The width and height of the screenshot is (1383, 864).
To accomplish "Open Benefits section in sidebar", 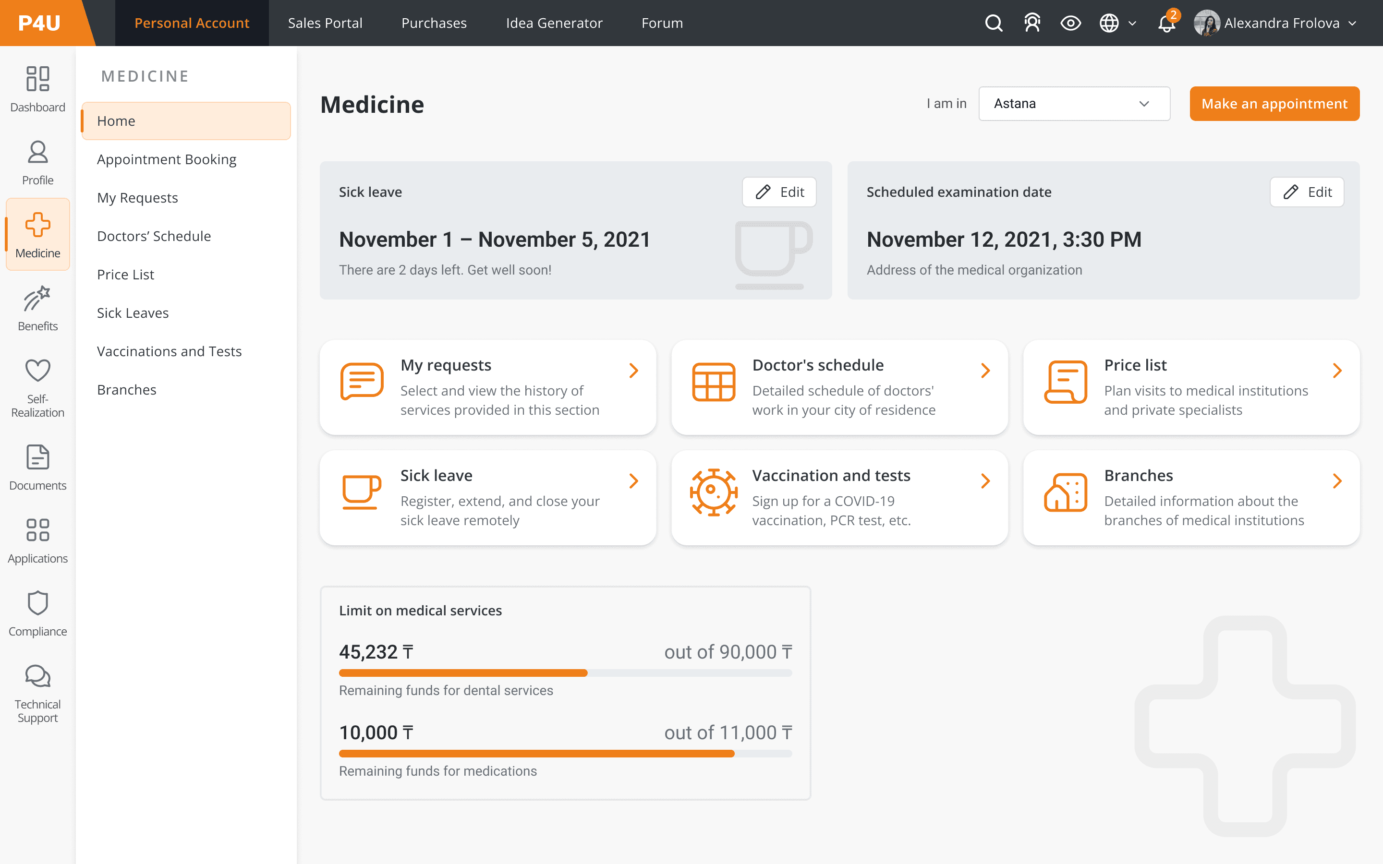I will [38, 309].
